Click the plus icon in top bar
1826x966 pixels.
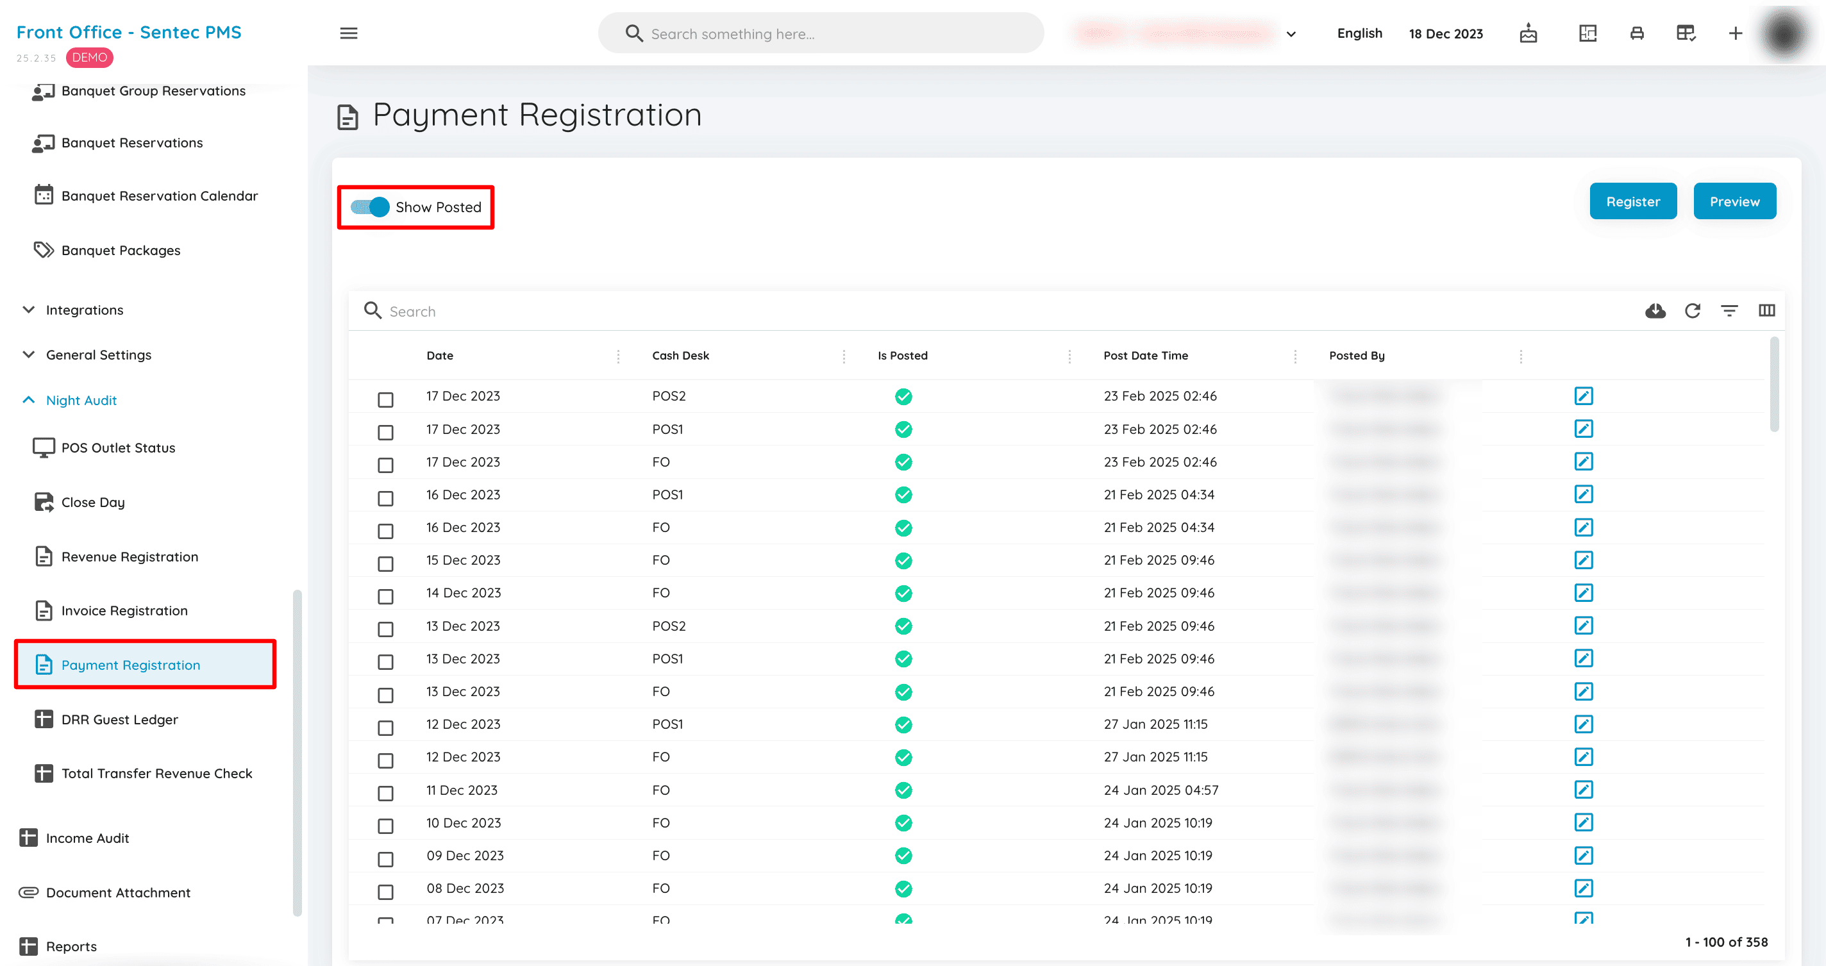1735,33
